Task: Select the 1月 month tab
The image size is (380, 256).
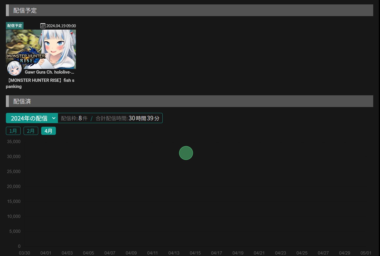Action: 13,131
